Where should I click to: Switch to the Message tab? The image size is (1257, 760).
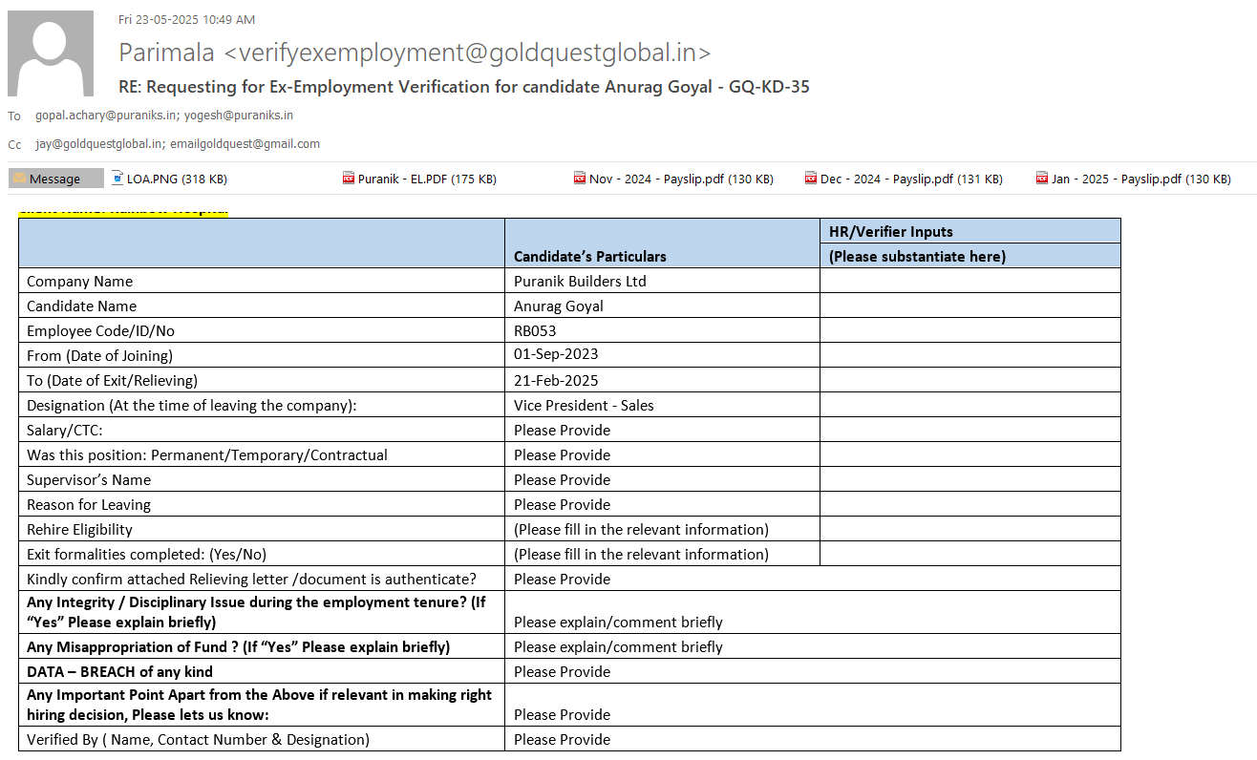[x=55, y=179]
